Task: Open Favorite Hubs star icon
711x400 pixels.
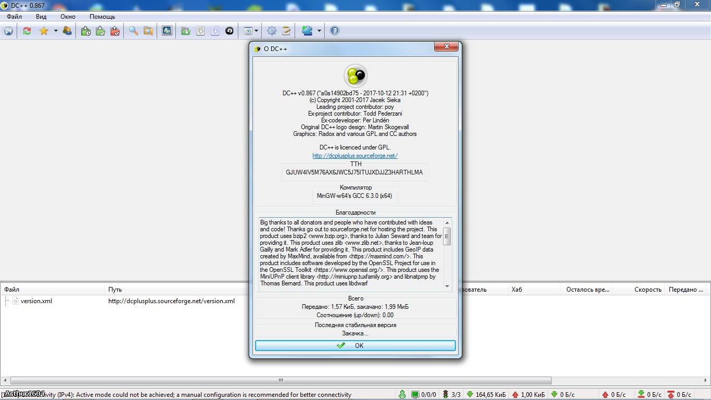Action: [x=44, y=31]
